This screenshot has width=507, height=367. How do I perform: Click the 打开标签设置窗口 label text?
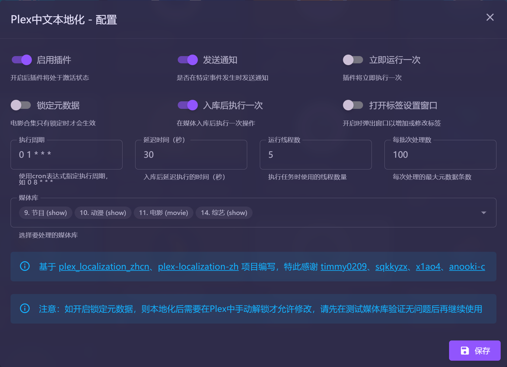403,105
